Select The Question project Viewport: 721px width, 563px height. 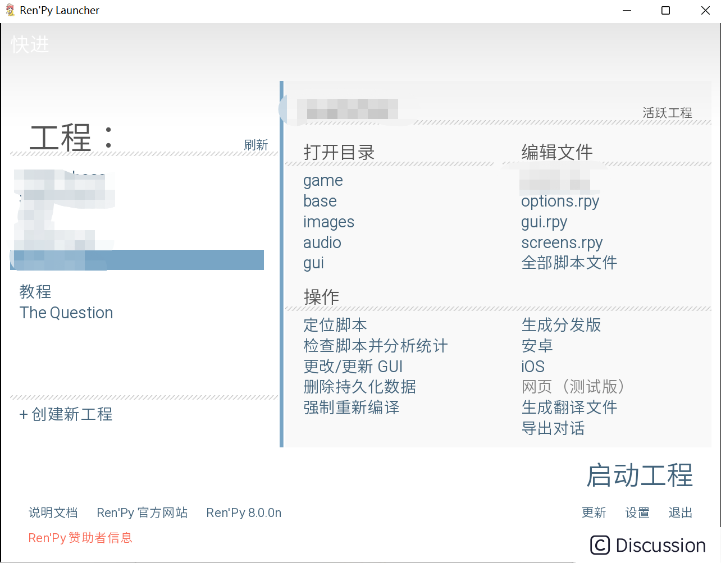point(66,313)
